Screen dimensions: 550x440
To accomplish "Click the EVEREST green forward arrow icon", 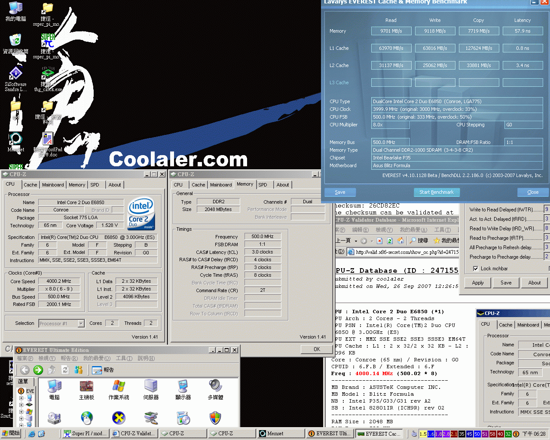I will pos(38,370).
